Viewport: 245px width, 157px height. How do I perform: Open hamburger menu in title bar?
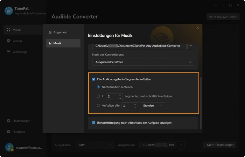(216, 5)
